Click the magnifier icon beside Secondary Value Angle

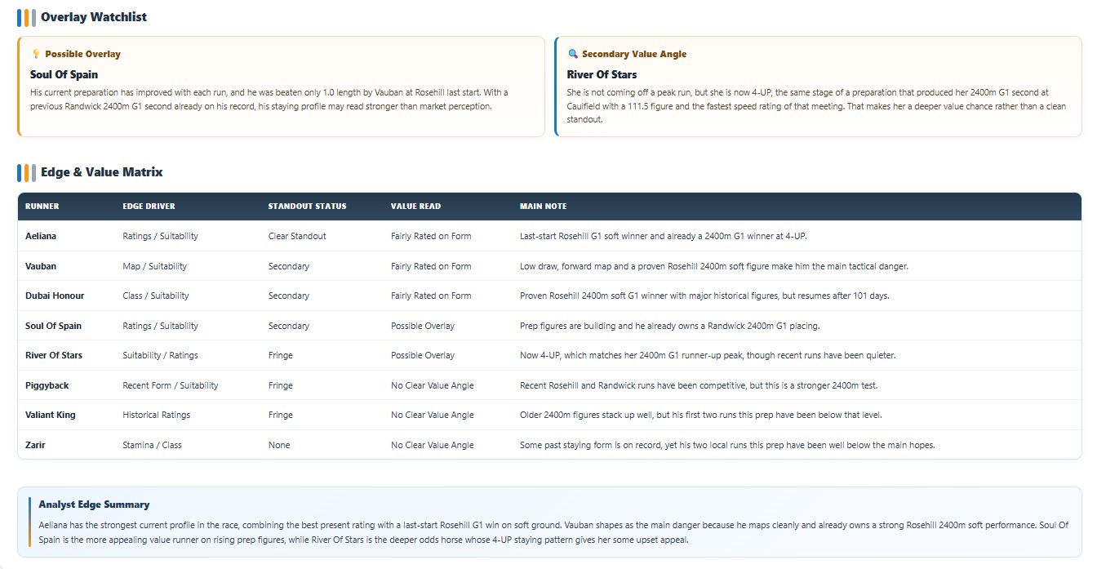573,54
